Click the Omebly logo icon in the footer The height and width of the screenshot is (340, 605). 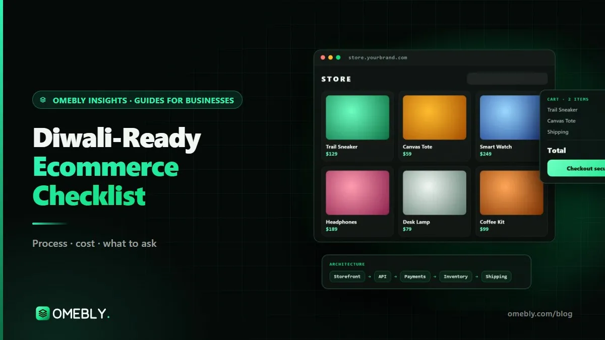(43, 313)
